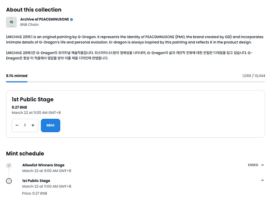Decrease mint quantity with minus button
Screen dimensions: 272x198
coord(17,125)
